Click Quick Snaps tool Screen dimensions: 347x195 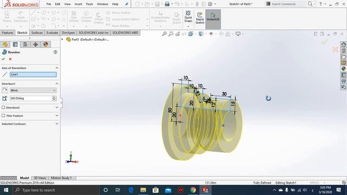coord(188,17)
